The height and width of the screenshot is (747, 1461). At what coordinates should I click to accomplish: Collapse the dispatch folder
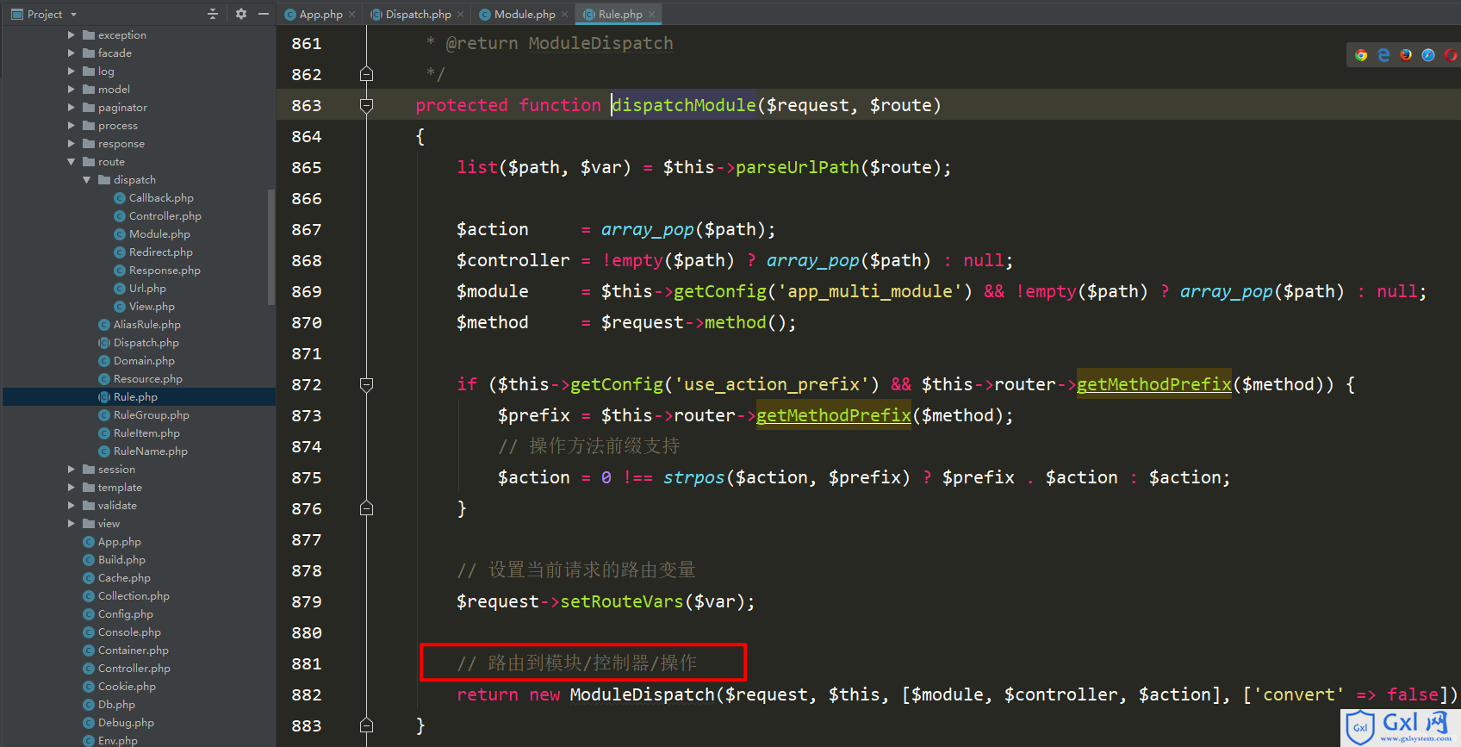(87, 180)
